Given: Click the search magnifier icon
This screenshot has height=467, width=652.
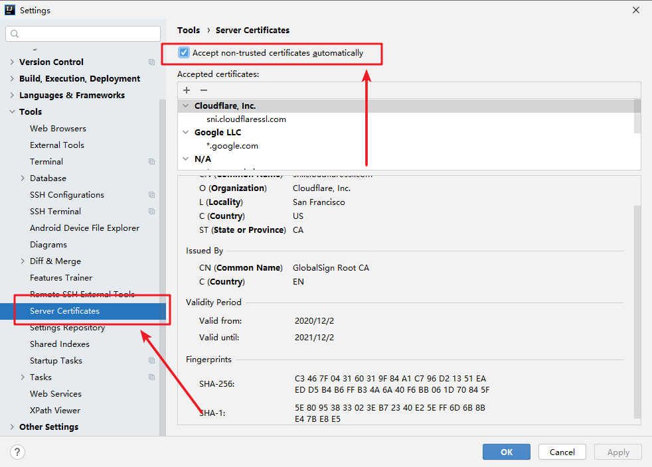Looking at the screenshot, I should tap(15, 34).
